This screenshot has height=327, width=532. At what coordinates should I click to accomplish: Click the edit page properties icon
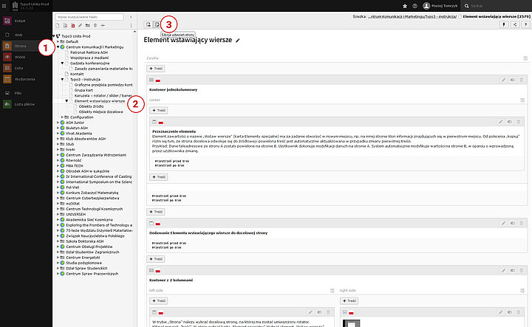157,25
